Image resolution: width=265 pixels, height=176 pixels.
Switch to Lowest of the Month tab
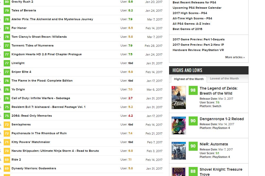(x=224, y=78)
